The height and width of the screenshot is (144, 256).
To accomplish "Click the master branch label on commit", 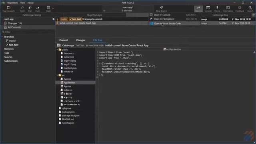I will [64, 19].
